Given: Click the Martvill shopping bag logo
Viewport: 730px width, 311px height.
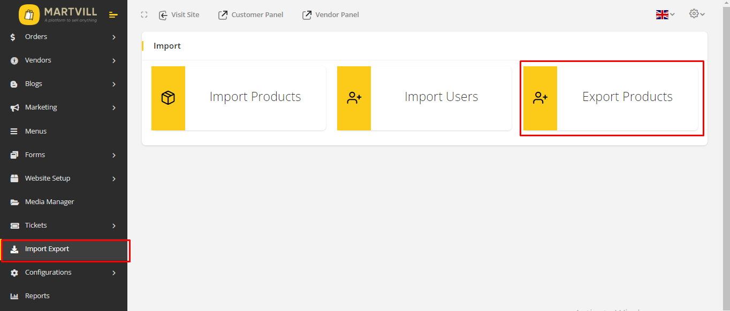Looking at the screenshot, I should point(29,14).
